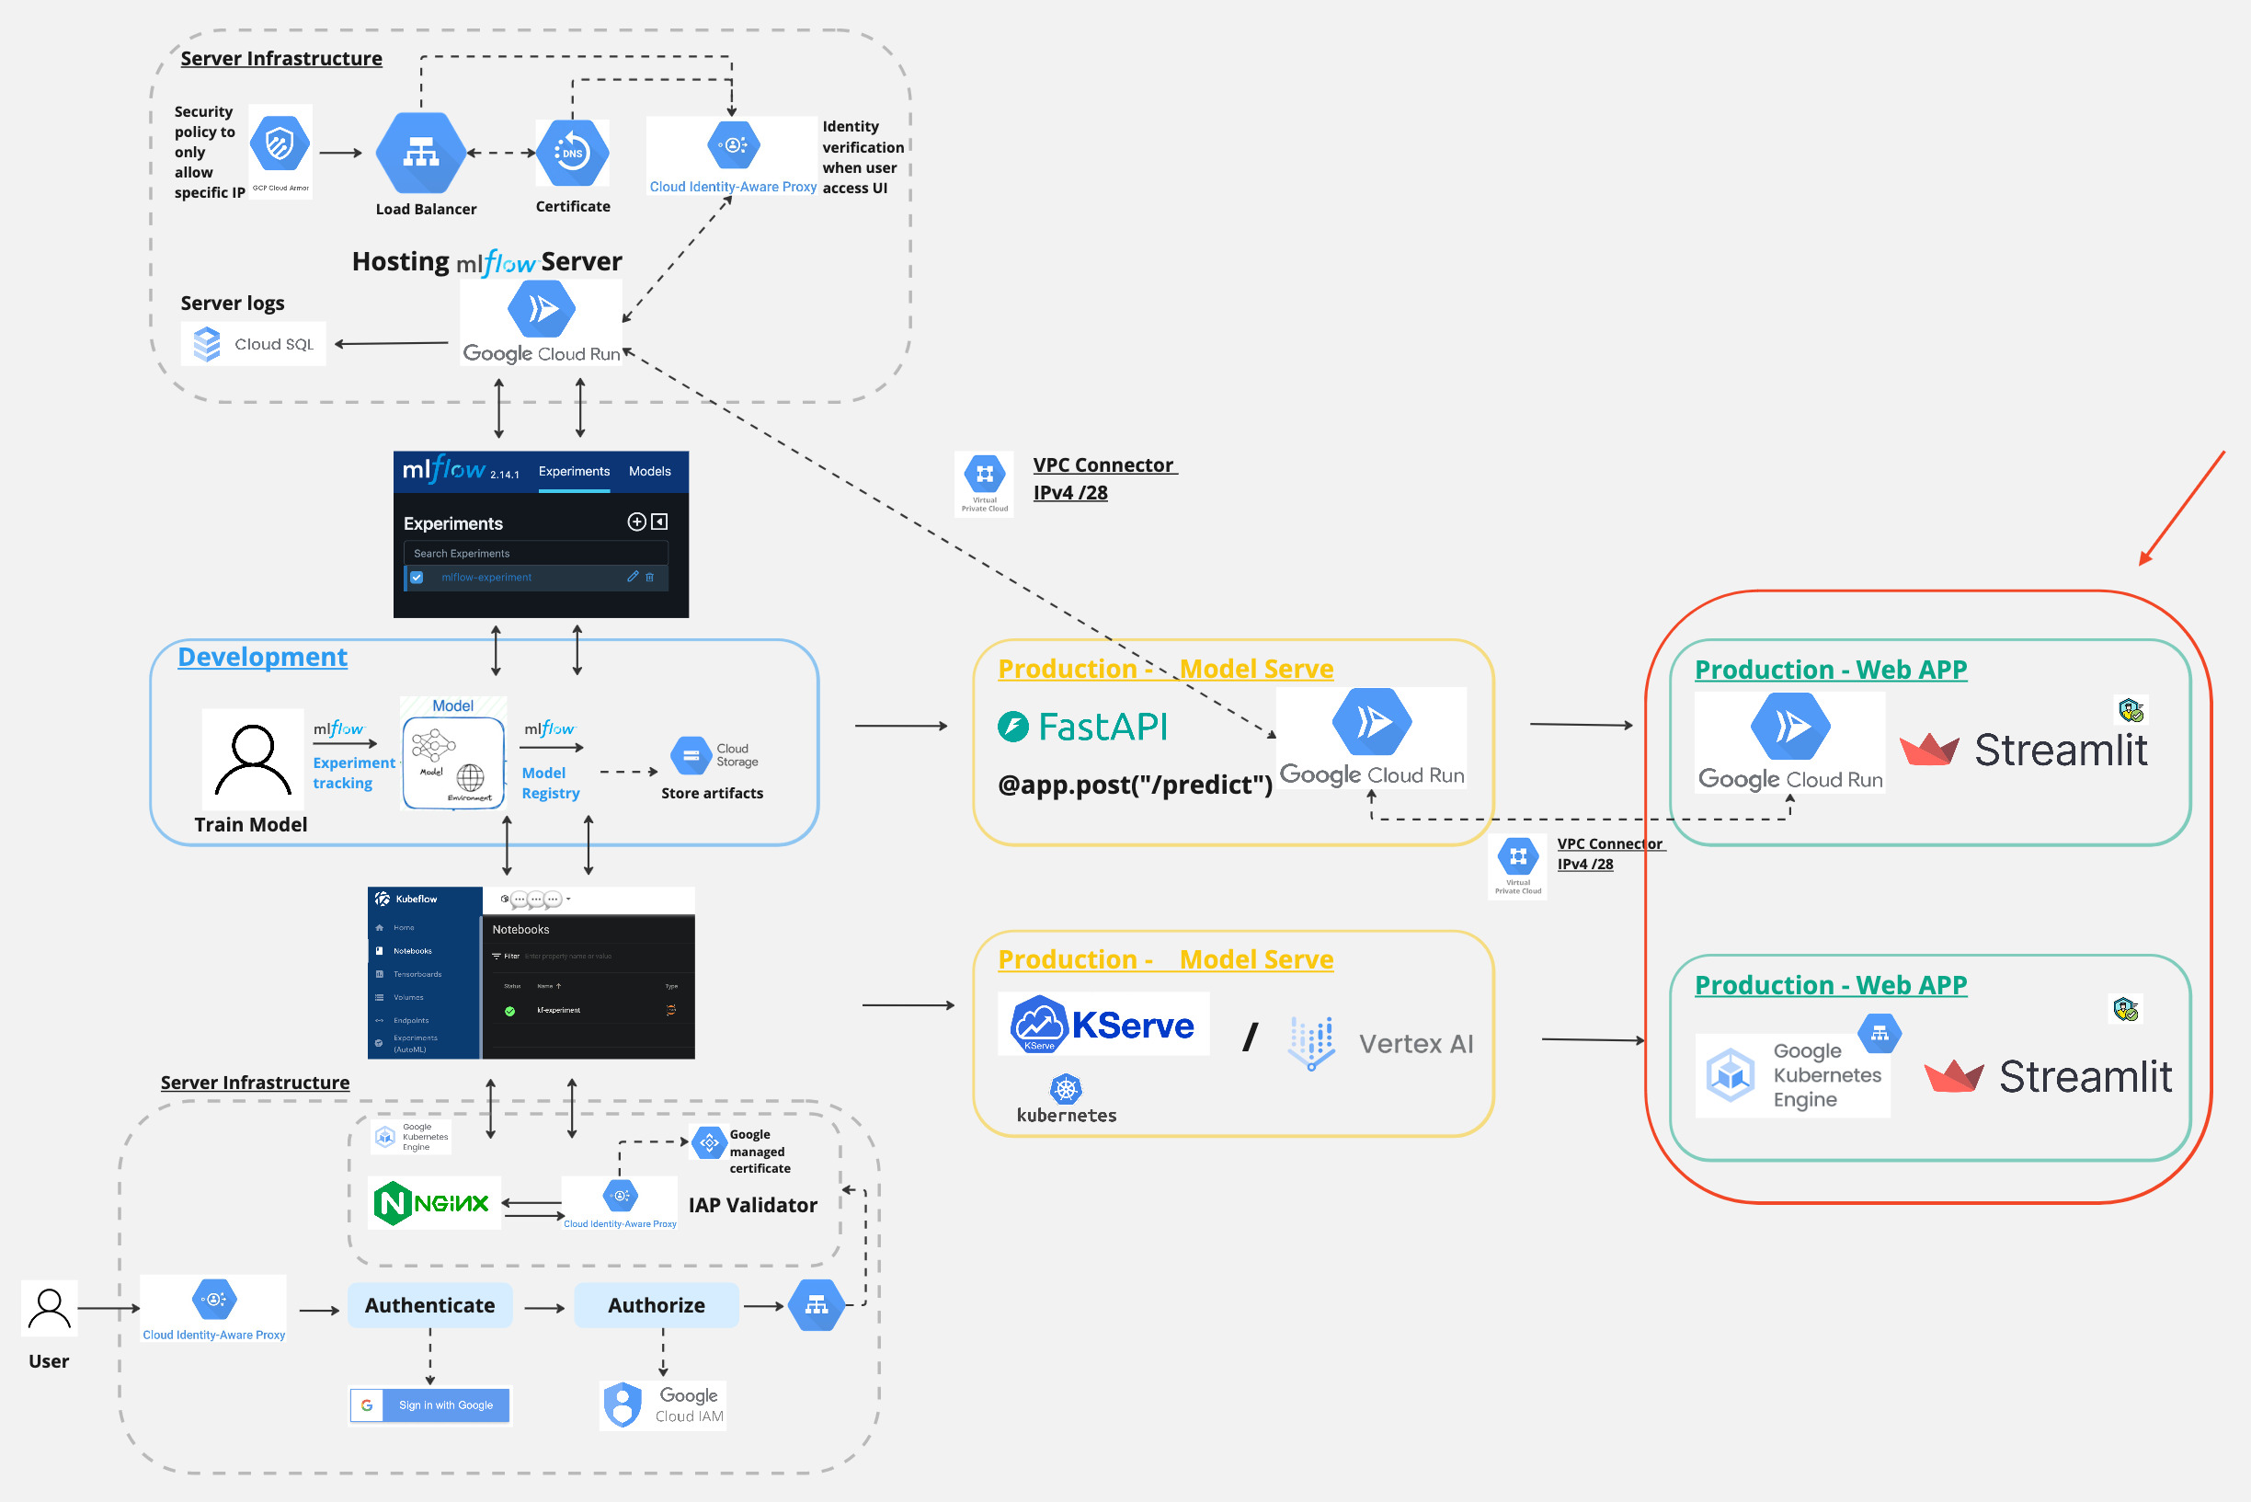Click the Sign in with Google button
This screenshot has width=2251, height=1502.
pos(430,1405)
